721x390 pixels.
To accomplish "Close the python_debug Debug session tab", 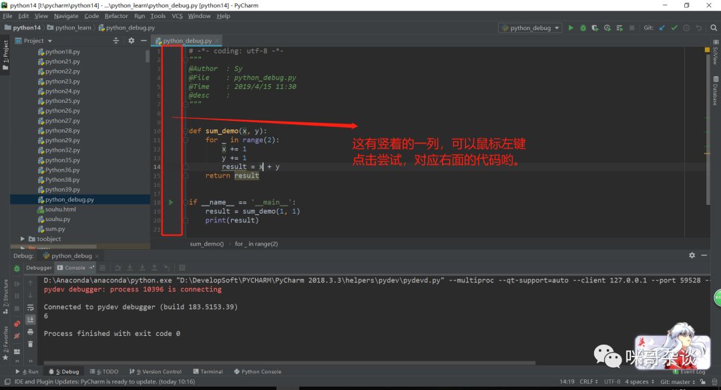I will pyautogui.click(x=97, y=256).
